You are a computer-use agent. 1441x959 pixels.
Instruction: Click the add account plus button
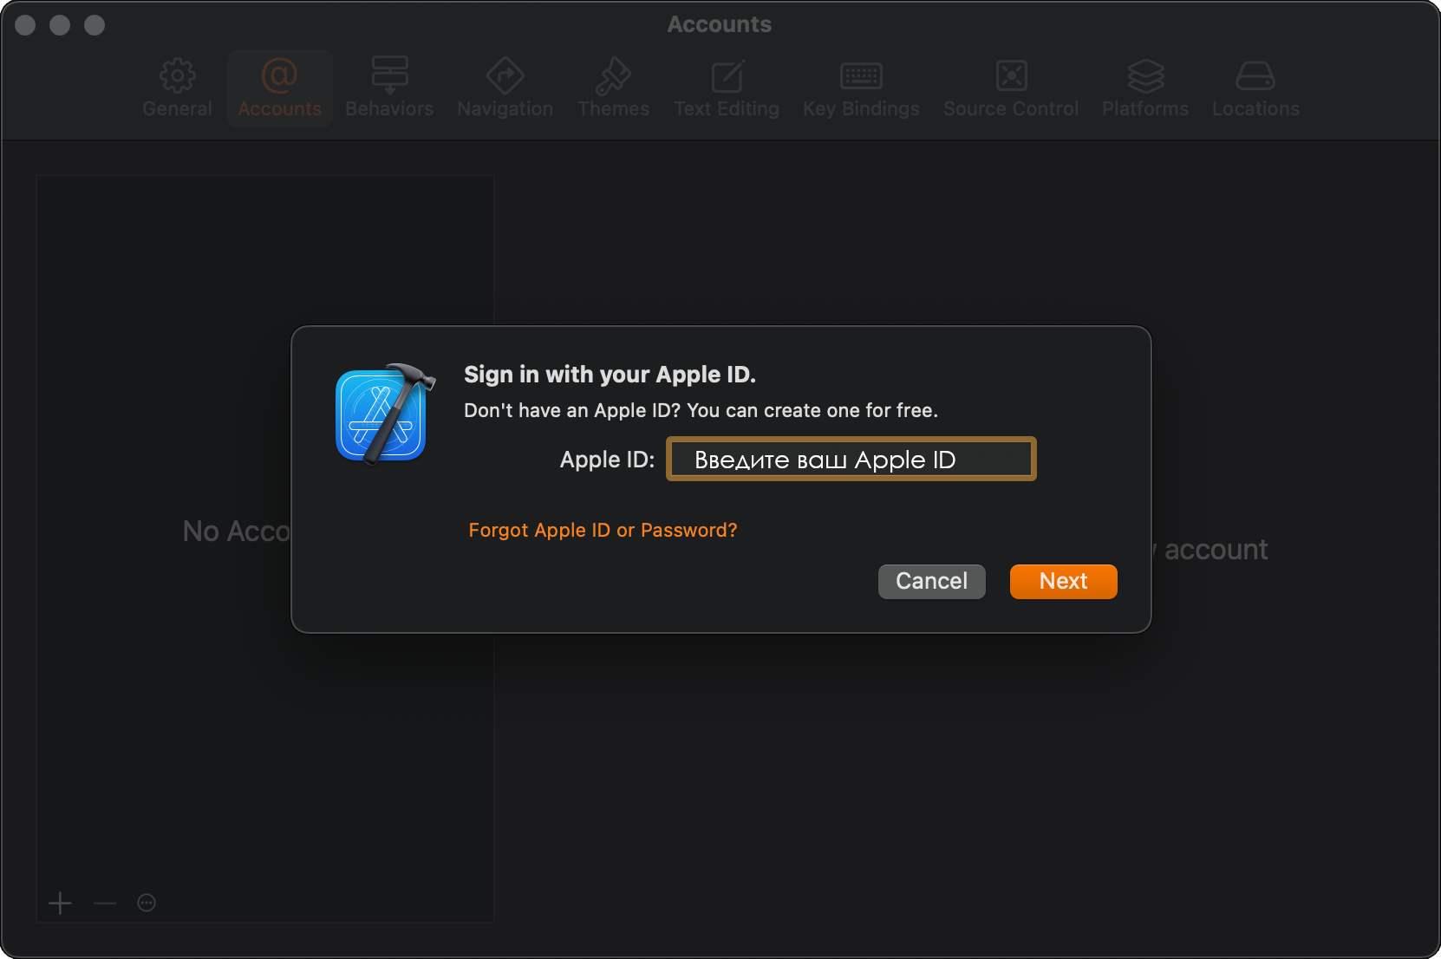tap(60, 904)
